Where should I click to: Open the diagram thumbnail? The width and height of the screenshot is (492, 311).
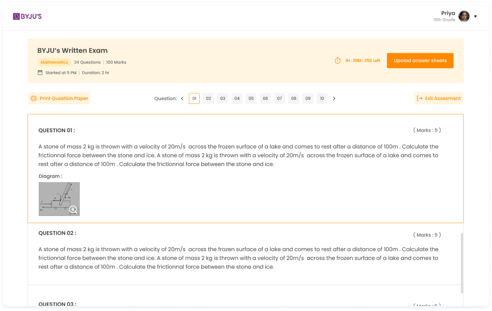59,199
